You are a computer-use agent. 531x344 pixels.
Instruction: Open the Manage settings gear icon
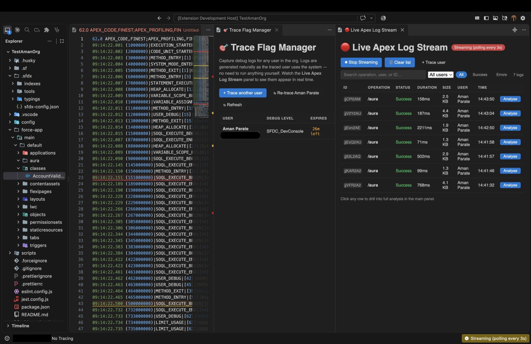pyautogui.click(x=523, y=18)
